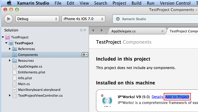
Task: Close the AppDelegate.cs tab
Action: coord(163,31)
